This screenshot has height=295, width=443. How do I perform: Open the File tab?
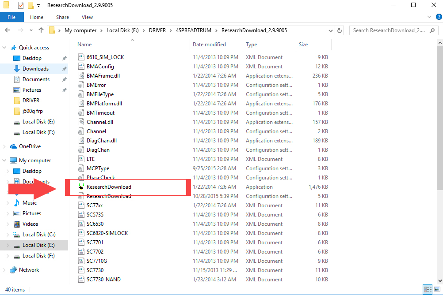click(x=11, y=17)
